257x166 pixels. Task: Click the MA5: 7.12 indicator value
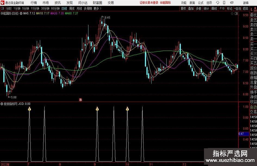point(29,13)
